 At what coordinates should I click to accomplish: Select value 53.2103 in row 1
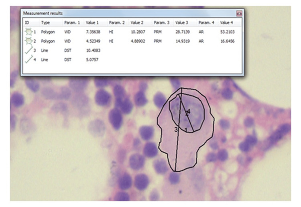[228, 32]
